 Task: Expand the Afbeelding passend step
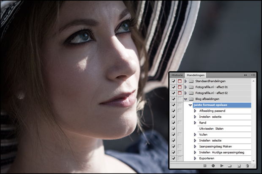point(195,111)
